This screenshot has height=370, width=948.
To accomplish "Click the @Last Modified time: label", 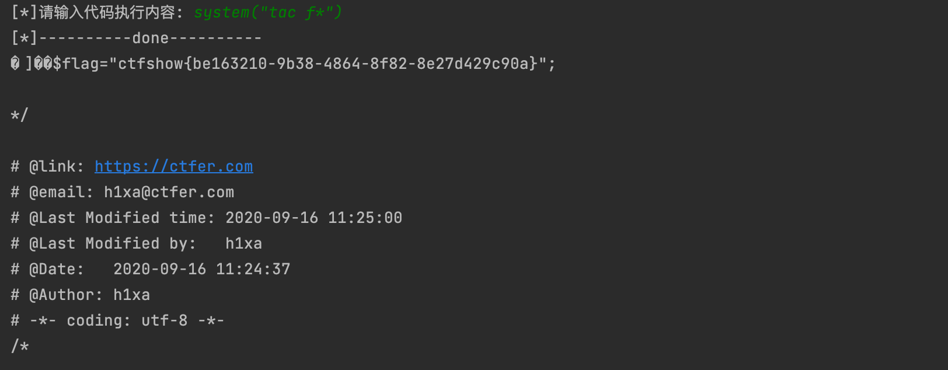I will pyautogui.click(x=122, y=218).
